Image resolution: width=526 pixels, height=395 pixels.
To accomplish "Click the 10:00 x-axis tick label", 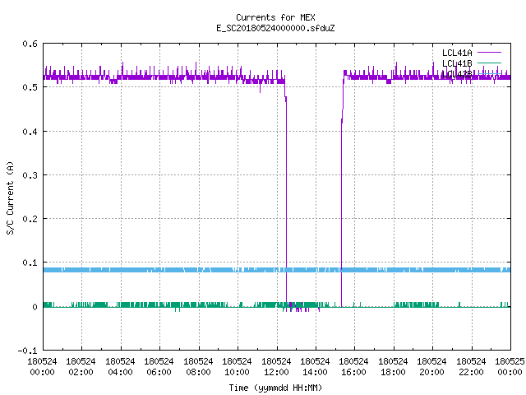I will click(237, 372).
